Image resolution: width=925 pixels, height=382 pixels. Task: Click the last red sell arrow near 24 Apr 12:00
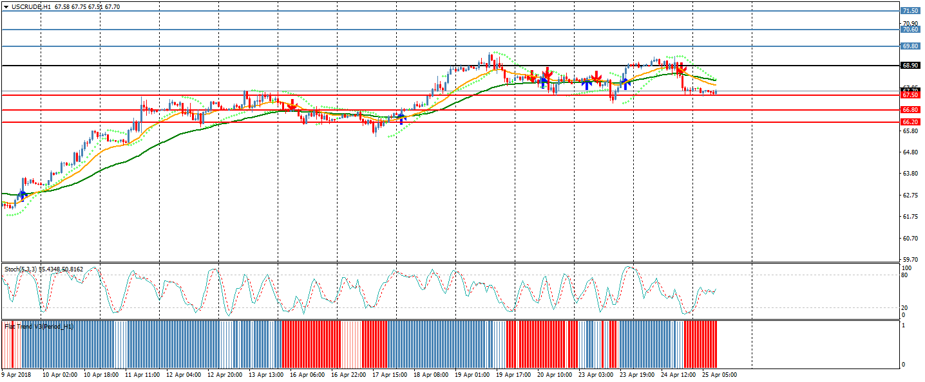680,68
